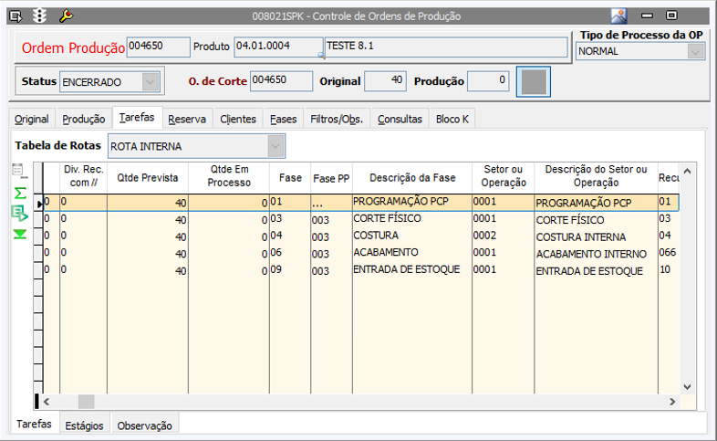Open the Fases tab
This screenshot has height=441, width=717.
click(283, 120)
